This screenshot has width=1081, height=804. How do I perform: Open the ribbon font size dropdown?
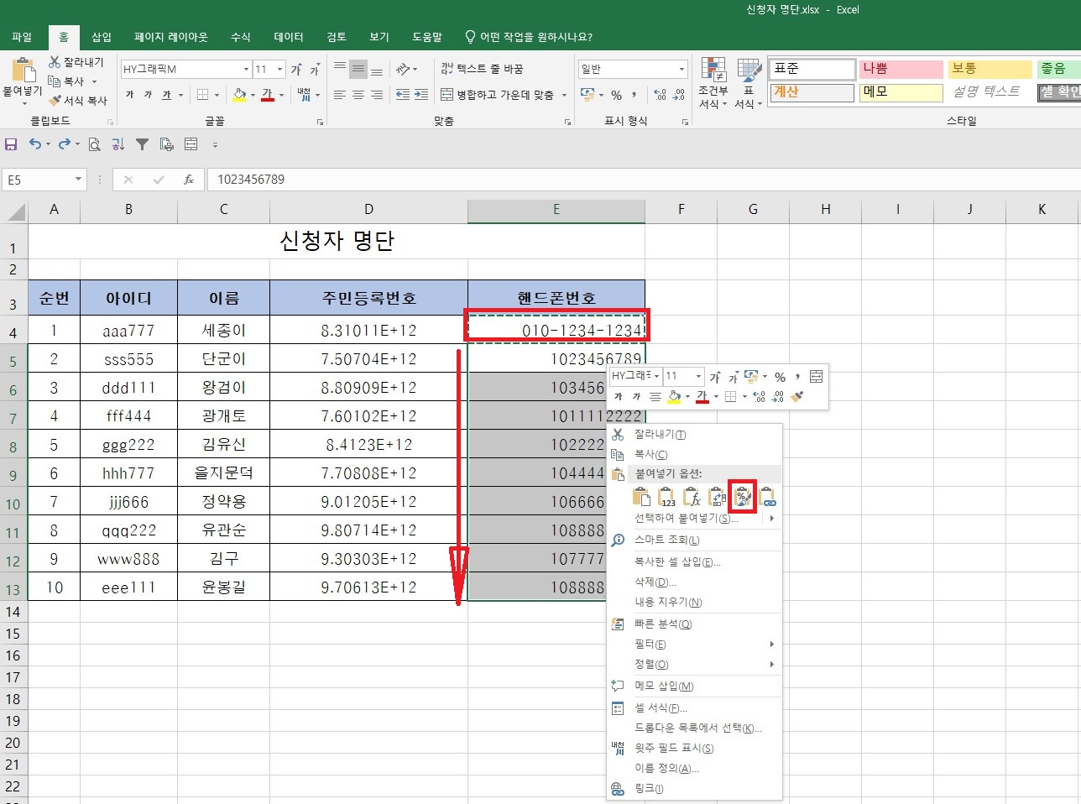pyautogui.click(x=279, y=69)
